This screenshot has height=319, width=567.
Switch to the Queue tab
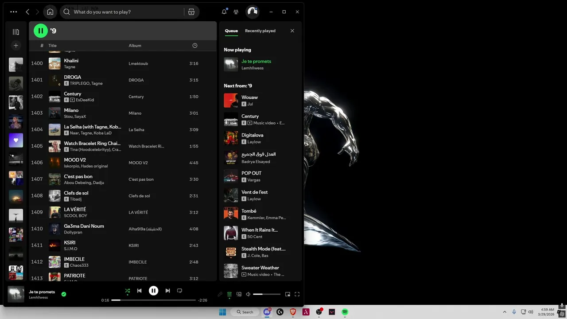pyautogui.click(x=231, y=31)
